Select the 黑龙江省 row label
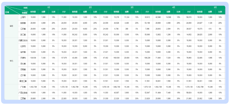Image resolution: width=231 pixels, height=106 pixels. point(23,81)
